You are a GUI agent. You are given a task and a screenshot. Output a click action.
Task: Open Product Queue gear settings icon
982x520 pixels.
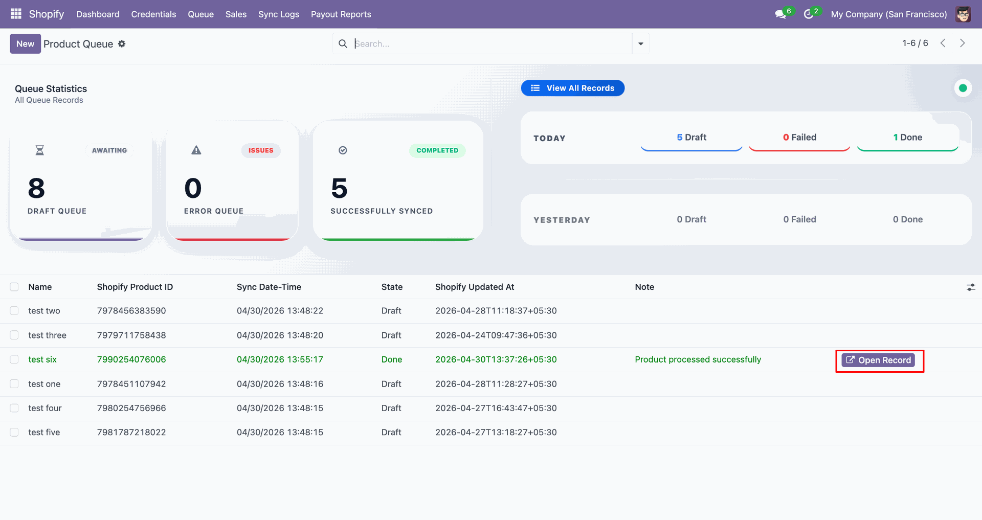tap(122, 44)
